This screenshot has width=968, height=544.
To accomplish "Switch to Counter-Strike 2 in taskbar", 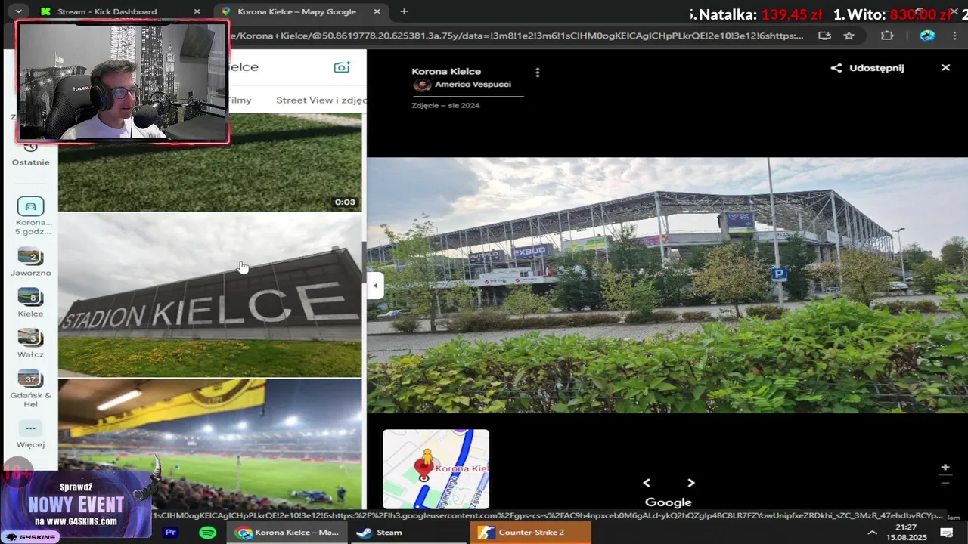I will [530, 533].
